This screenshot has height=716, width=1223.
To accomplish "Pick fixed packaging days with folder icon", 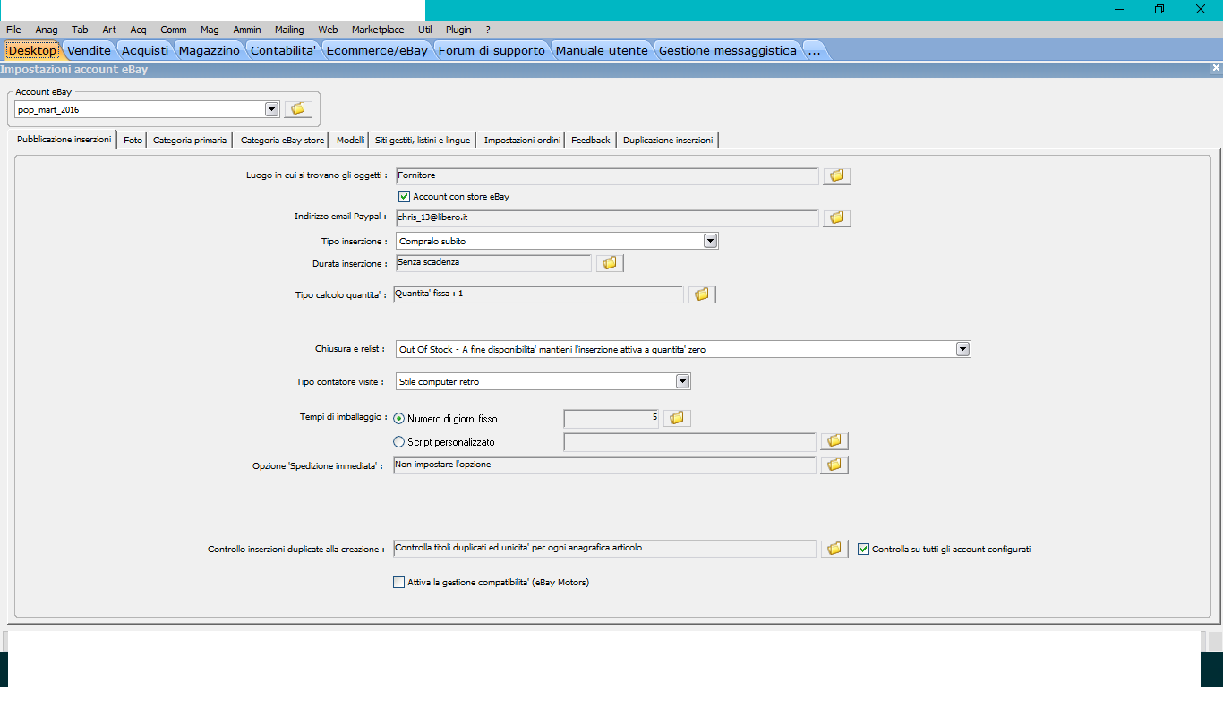I will (x=677, y=418).
